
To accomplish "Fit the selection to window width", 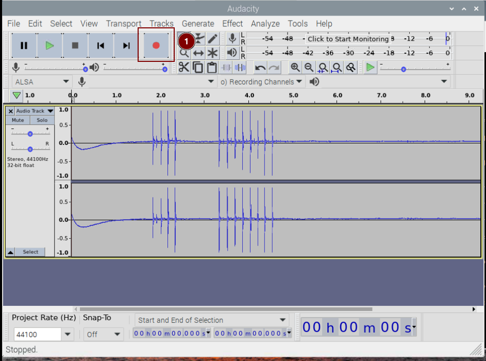I will (x=323, y=67).
